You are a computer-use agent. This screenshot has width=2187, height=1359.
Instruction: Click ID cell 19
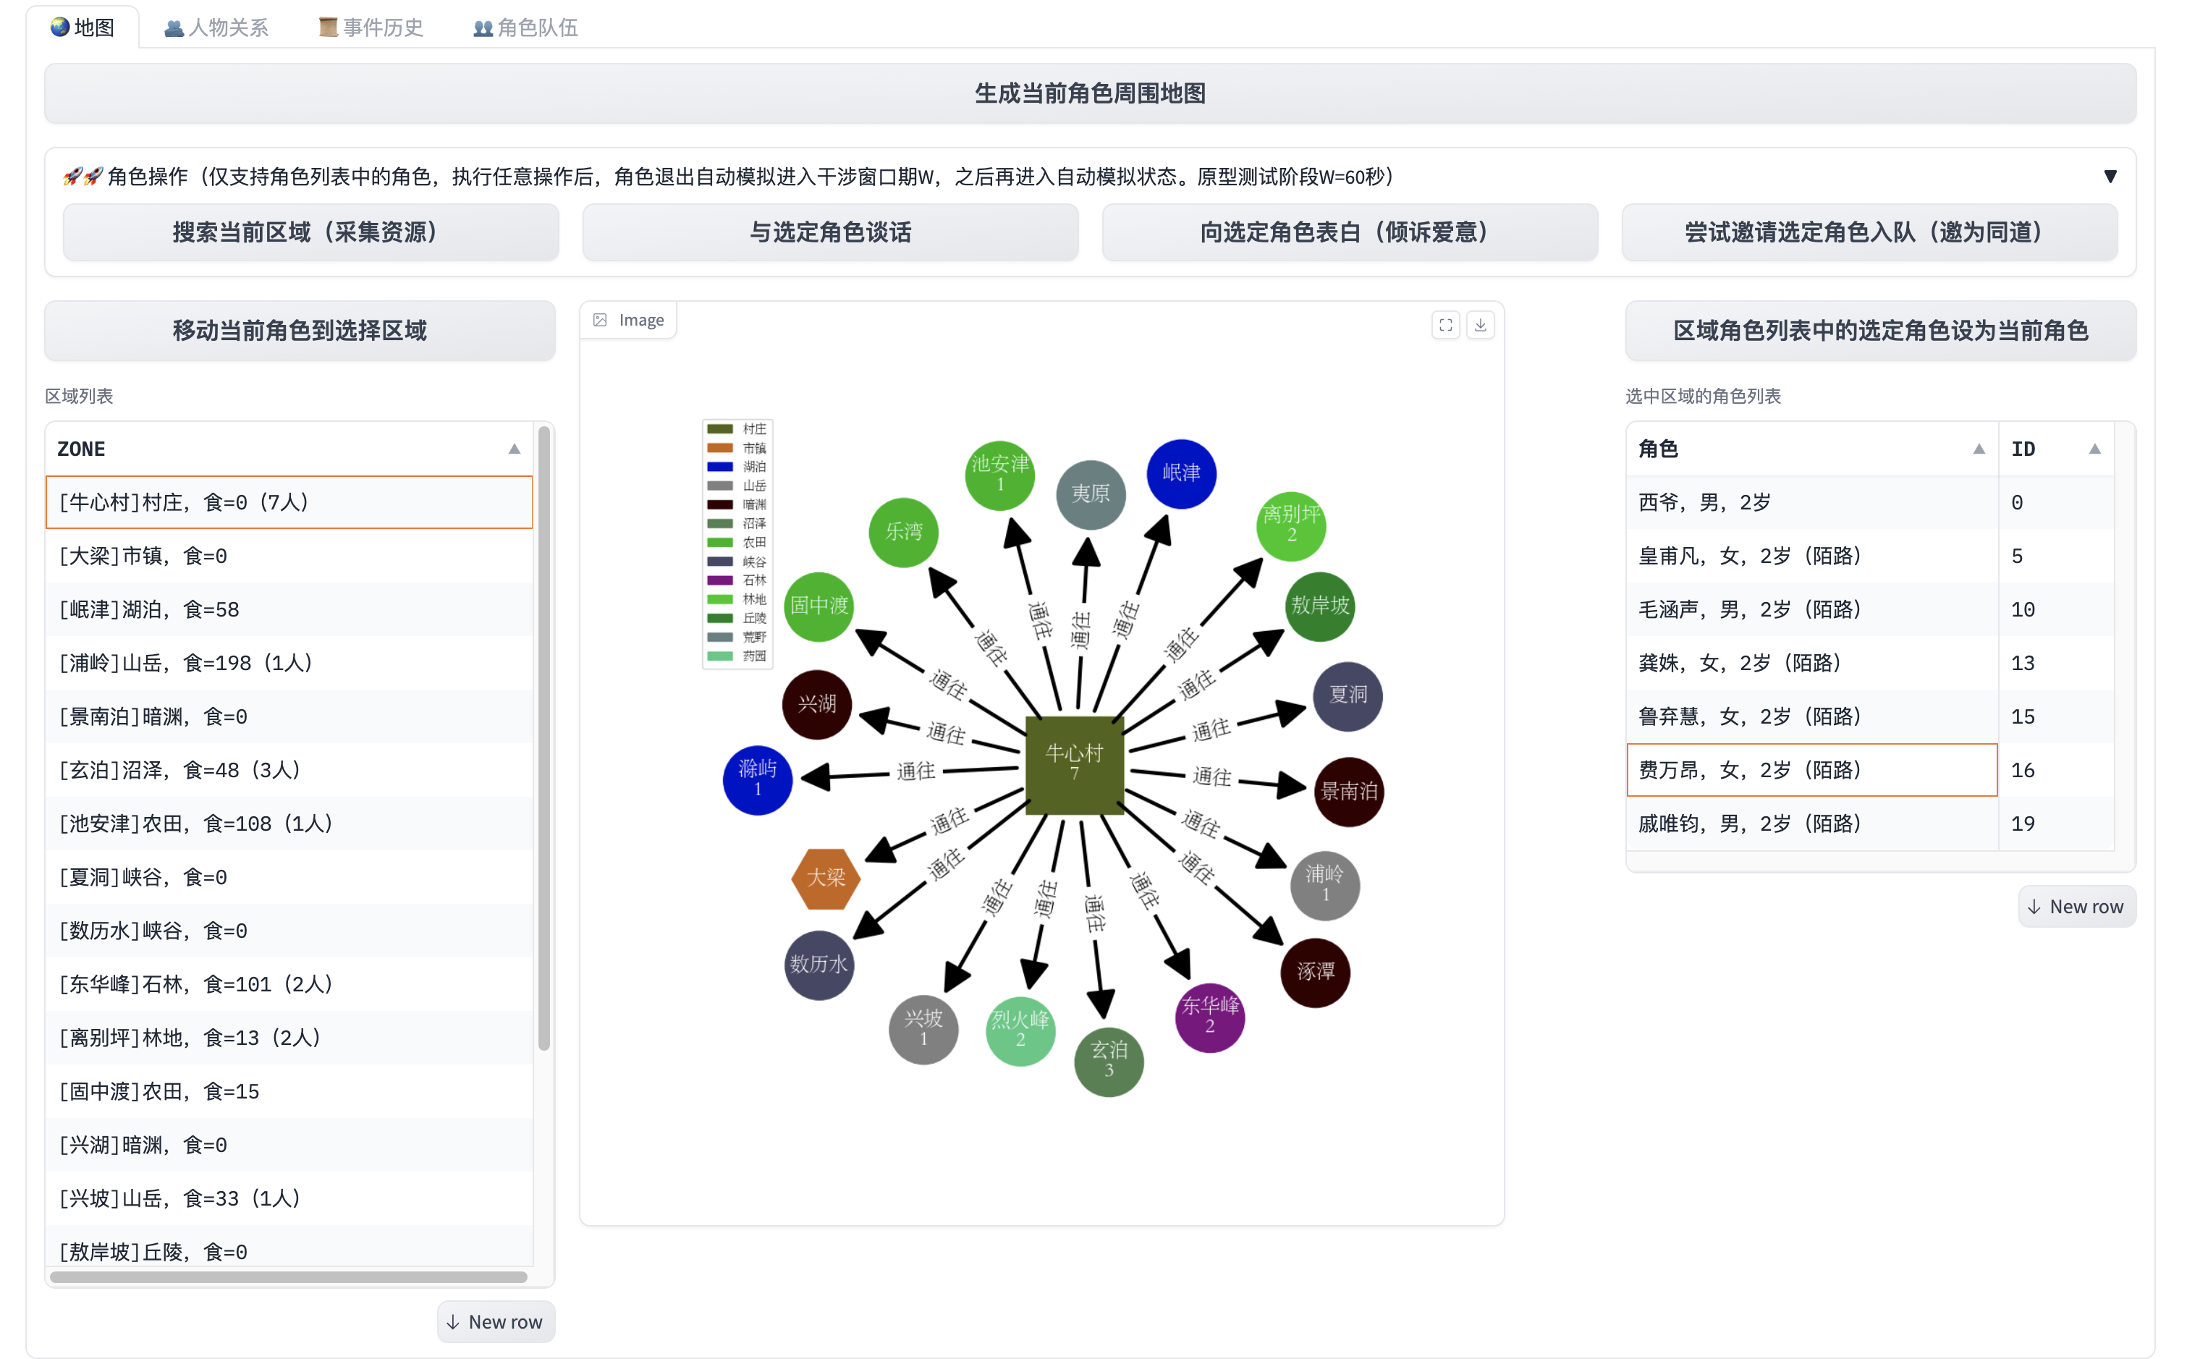click(2057, 824)
